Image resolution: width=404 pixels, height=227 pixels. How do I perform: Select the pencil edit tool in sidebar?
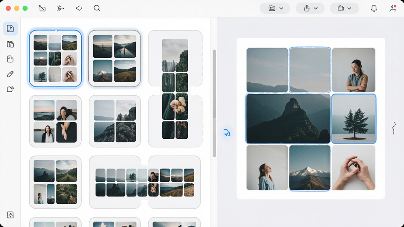(10, 74)
